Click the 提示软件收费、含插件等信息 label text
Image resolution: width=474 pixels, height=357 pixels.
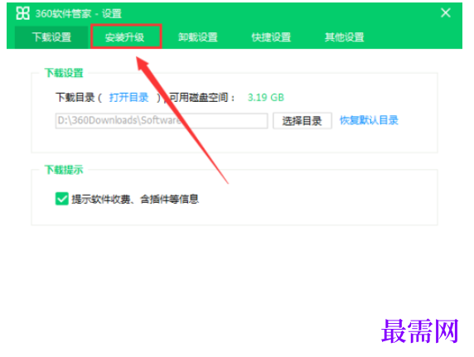pos(135,199)
